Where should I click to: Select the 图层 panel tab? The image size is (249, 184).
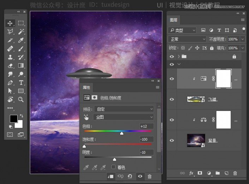click(x=173, y=20)
